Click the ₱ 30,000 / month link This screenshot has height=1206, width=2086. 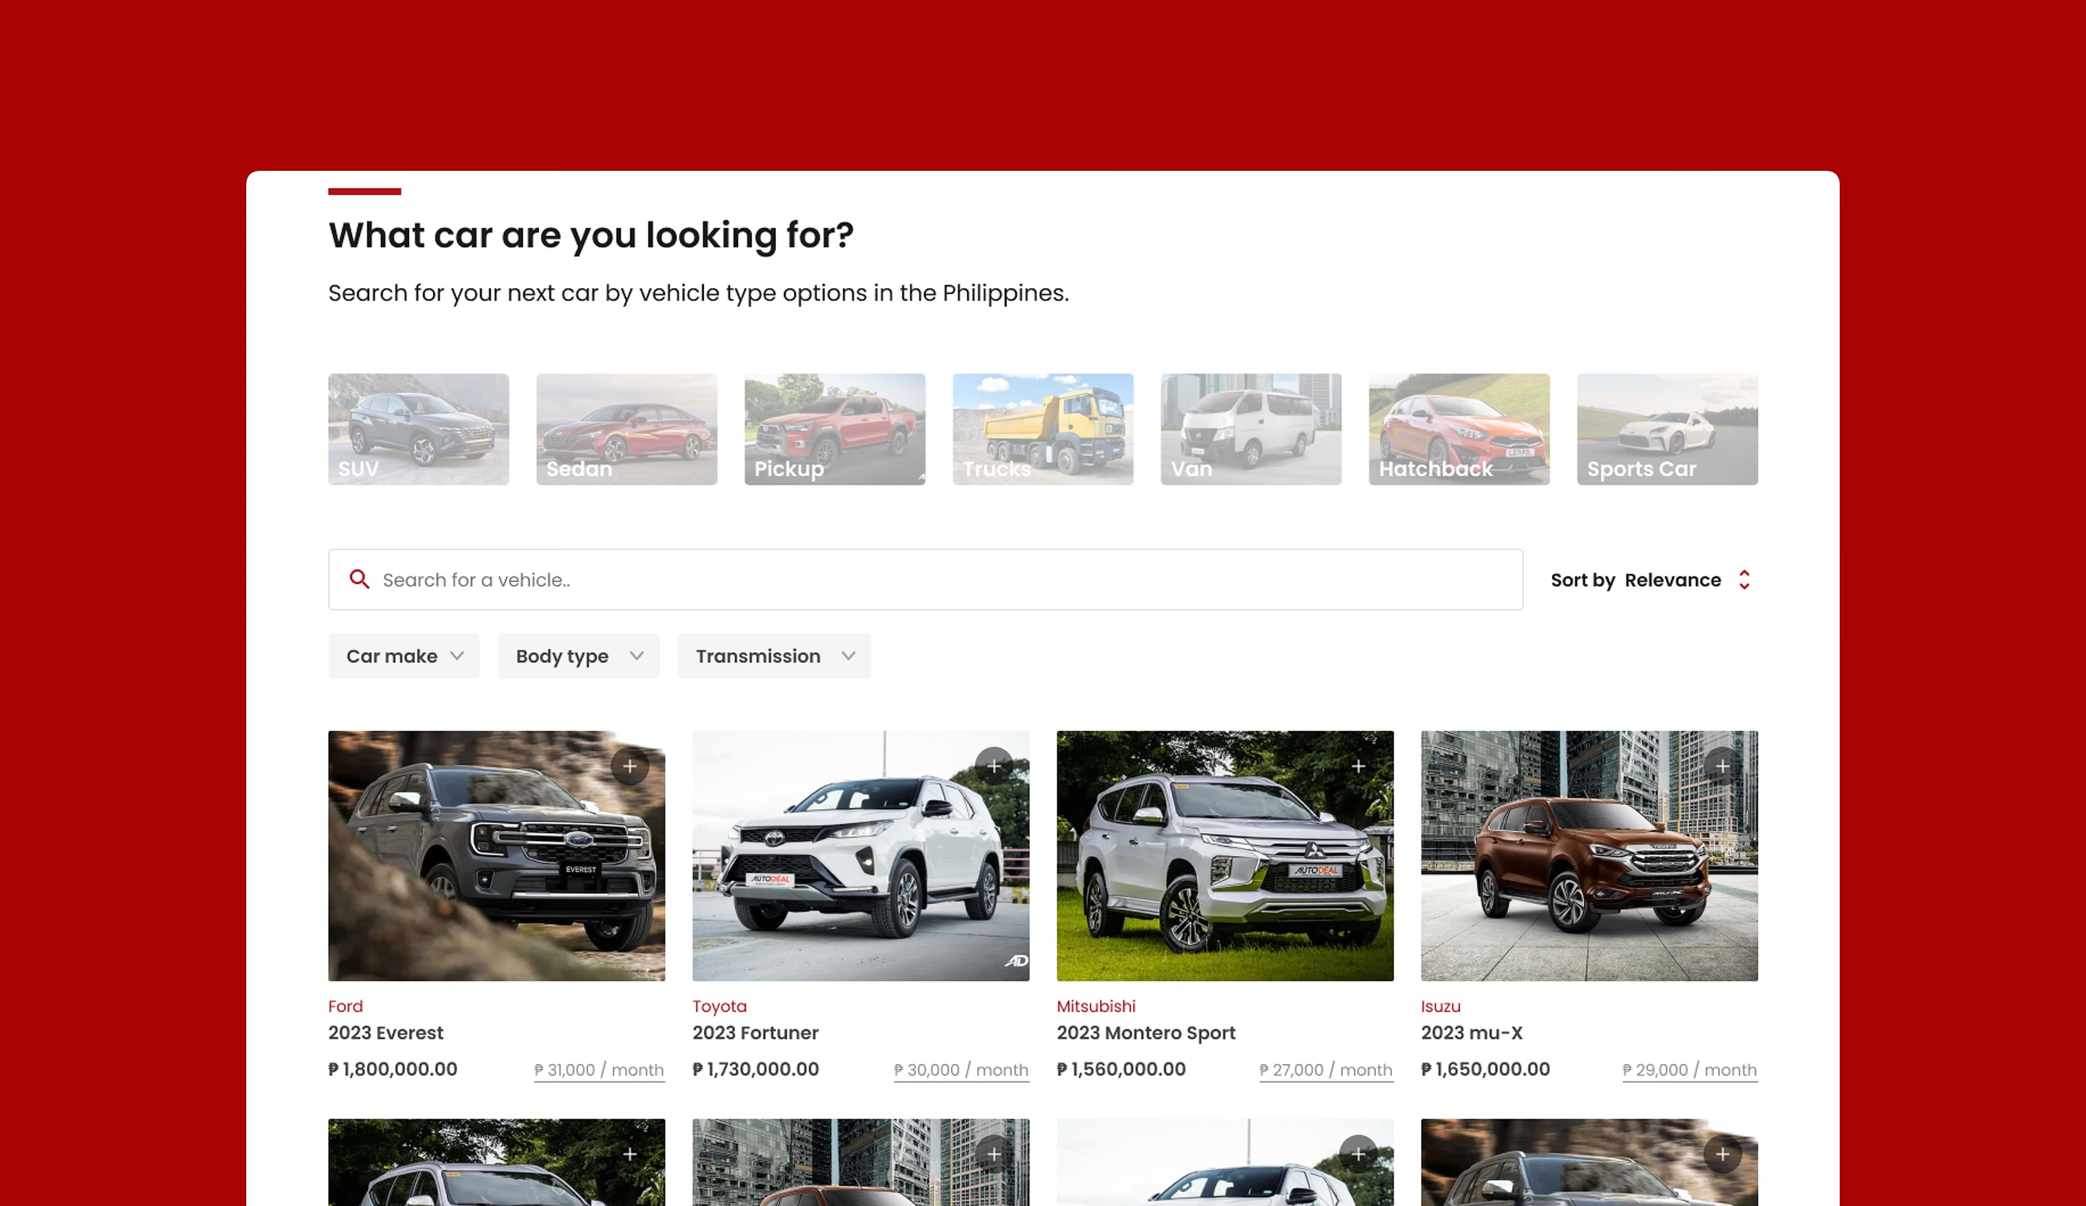point(961,1069)
